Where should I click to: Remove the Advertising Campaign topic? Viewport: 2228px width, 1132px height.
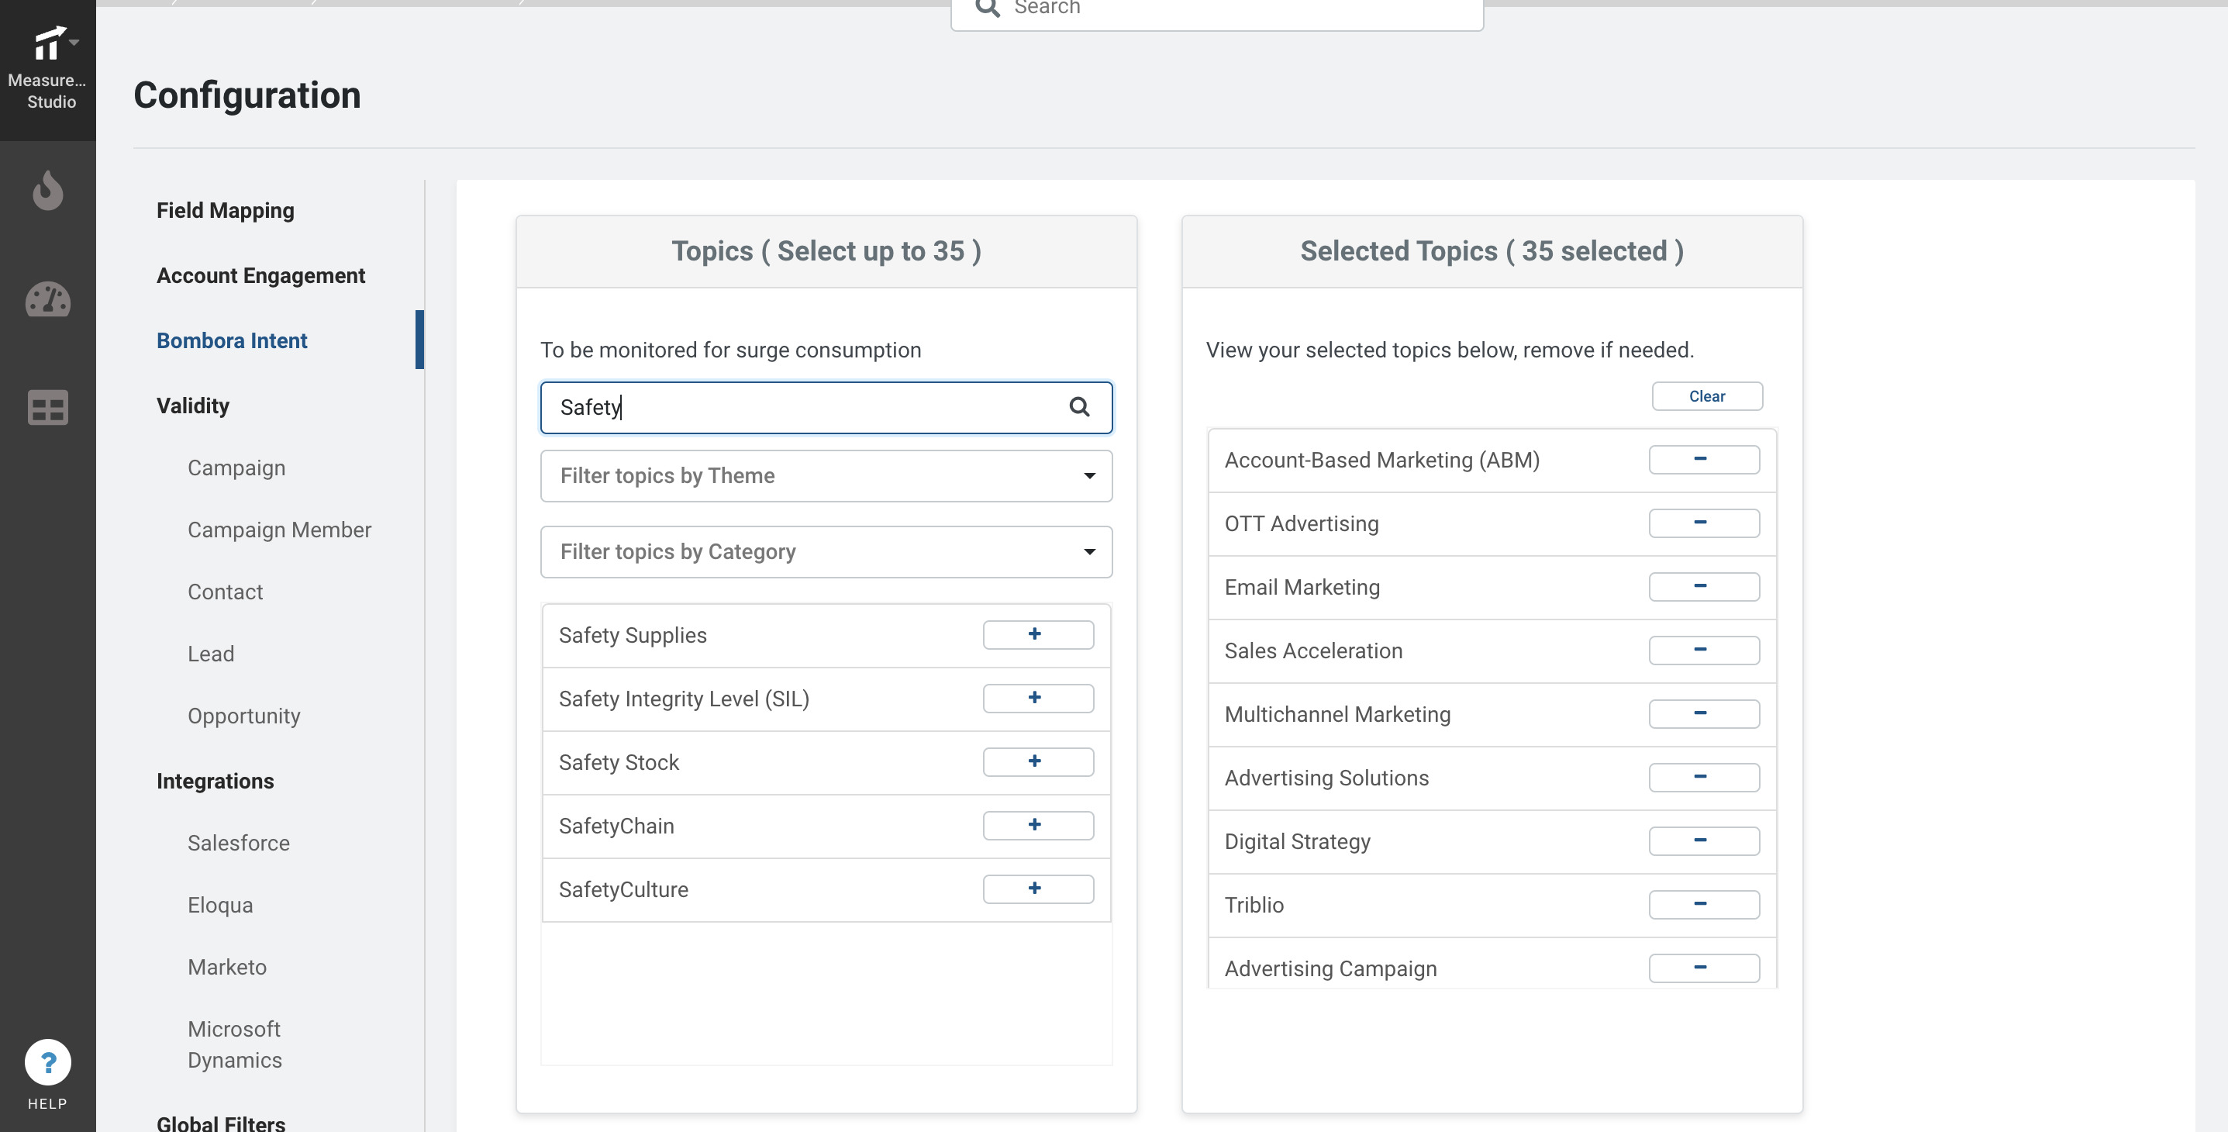1704,968
